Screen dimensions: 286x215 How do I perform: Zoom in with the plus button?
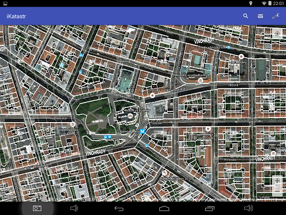277,180
